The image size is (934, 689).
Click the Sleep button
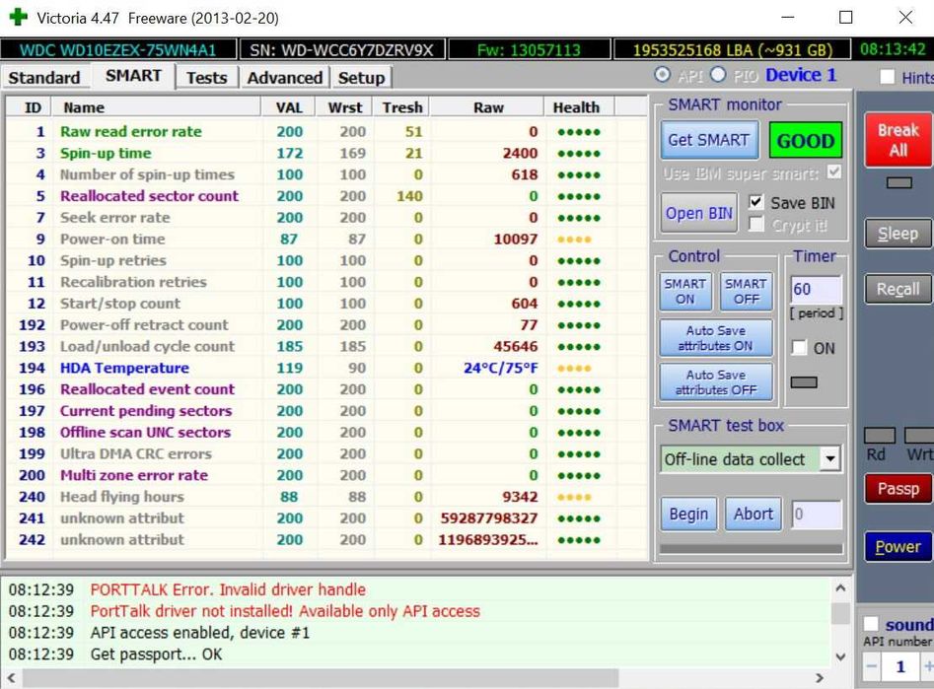pos(898,234)
